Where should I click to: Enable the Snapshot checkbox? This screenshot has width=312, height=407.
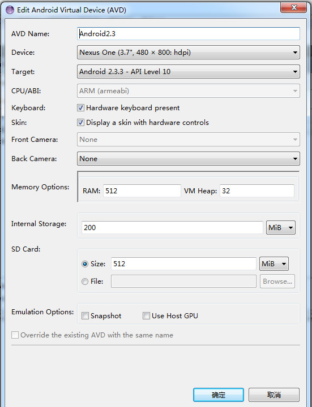click(x=85, y=316)
